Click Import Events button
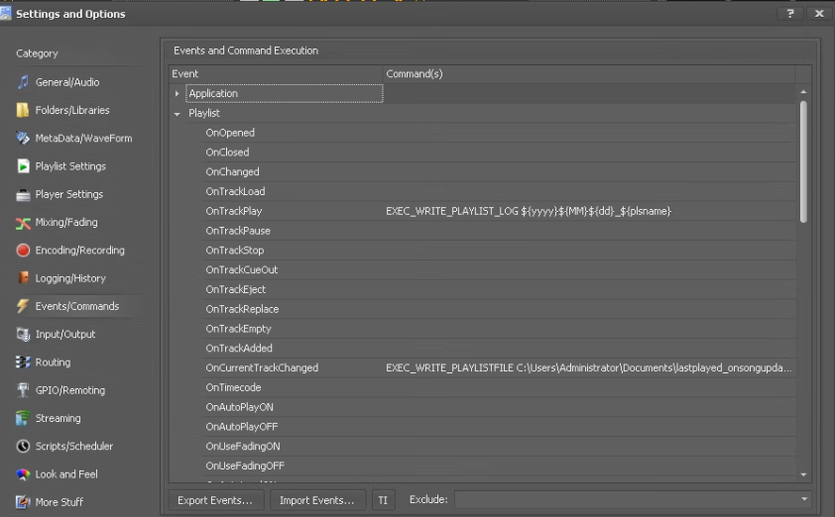The image size is (835, 517). [317, 500]
